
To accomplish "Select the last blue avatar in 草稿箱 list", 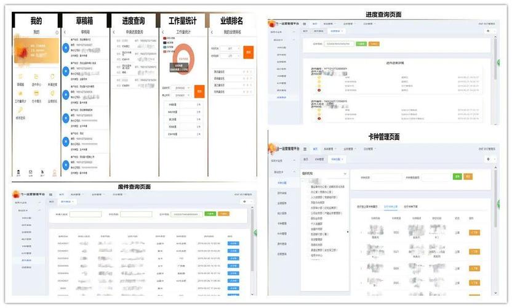I will [66, 165].
